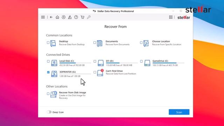Click the 'Recover from Documents' text
The image size is (224, 126).
point(118,44)
